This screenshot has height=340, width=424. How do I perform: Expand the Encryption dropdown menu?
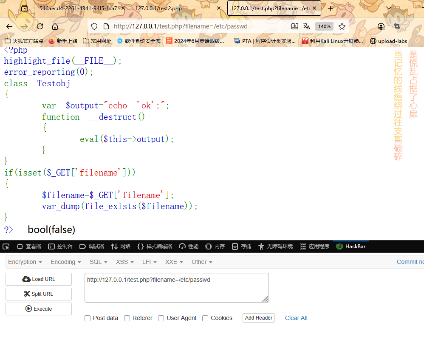(x=25, y=262)
